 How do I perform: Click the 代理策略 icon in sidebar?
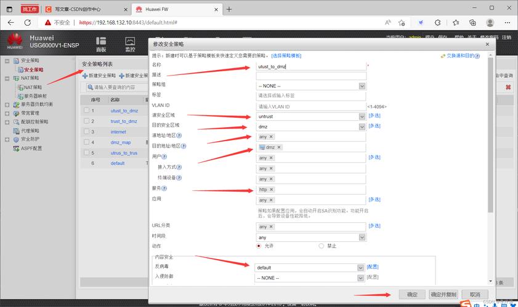(16, 131)
